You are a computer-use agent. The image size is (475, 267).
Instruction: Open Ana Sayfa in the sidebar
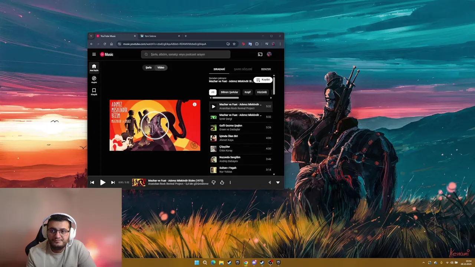[94, 67]
